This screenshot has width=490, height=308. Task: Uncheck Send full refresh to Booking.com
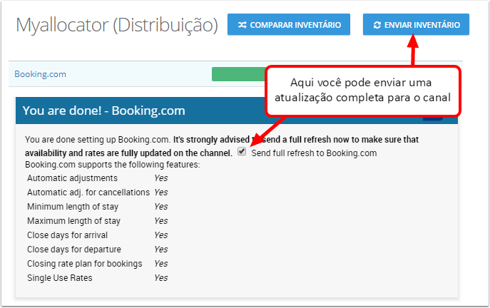(x=242, y=151)
